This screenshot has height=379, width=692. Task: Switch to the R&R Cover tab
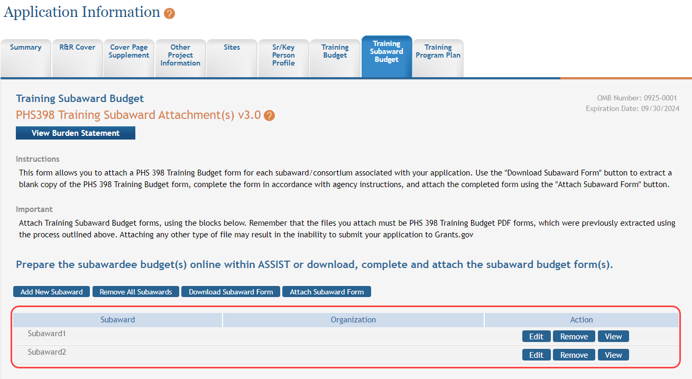[77, 48]
